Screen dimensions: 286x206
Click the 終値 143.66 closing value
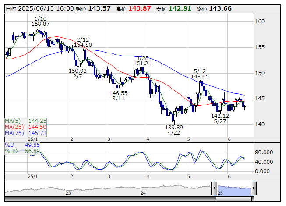(214, 9)
